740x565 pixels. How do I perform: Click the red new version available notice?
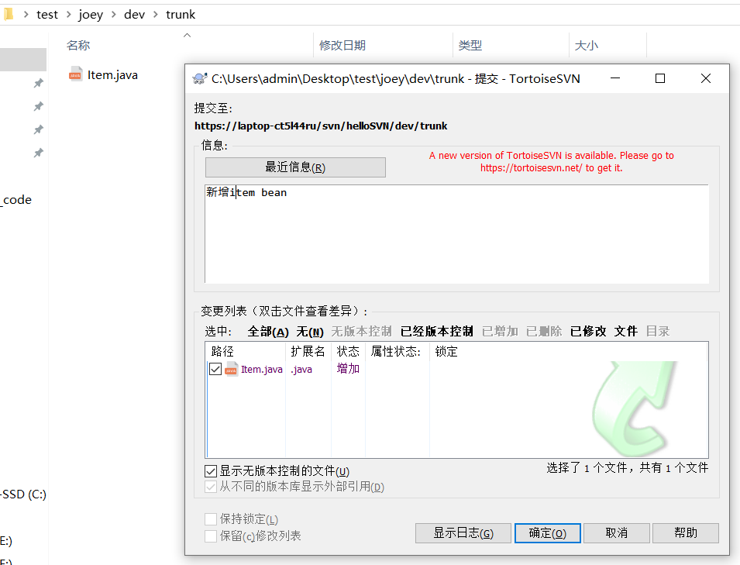[551, 162]
